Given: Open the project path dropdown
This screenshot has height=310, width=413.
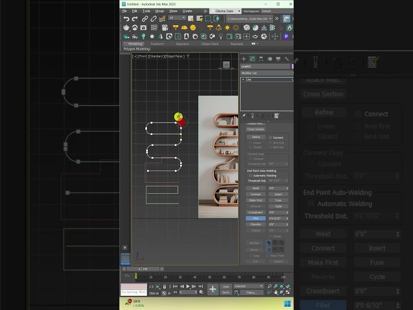Looking at the screenshot, I should pyautogui.click(x=249, y=19).
